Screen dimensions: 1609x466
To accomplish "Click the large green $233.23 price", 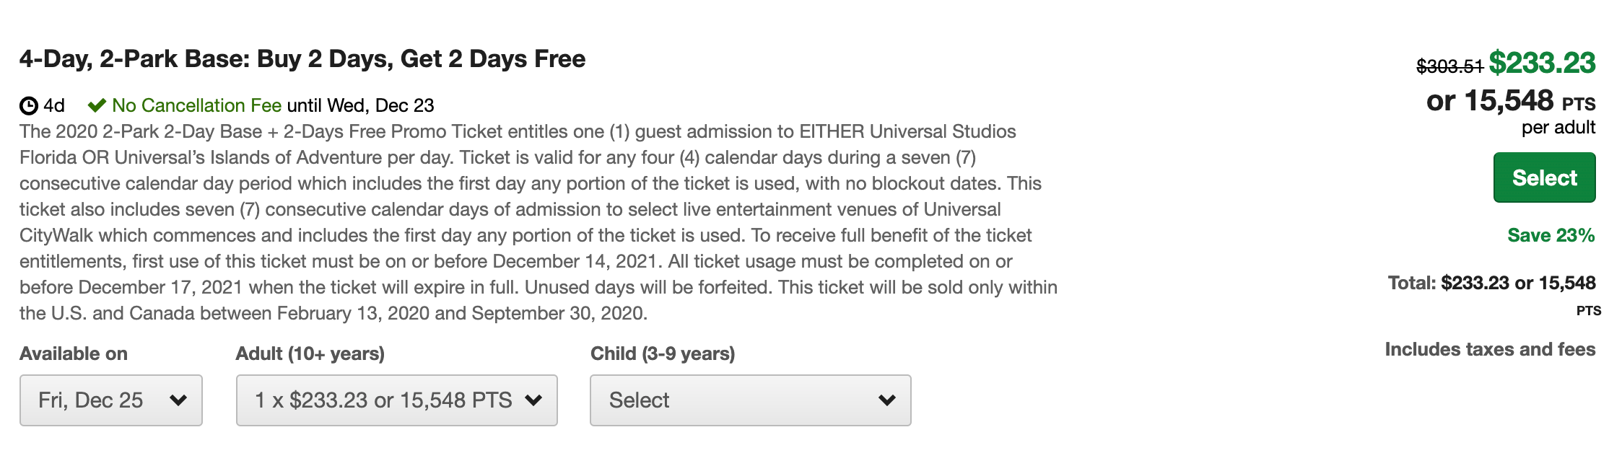I will (1542, 63).
